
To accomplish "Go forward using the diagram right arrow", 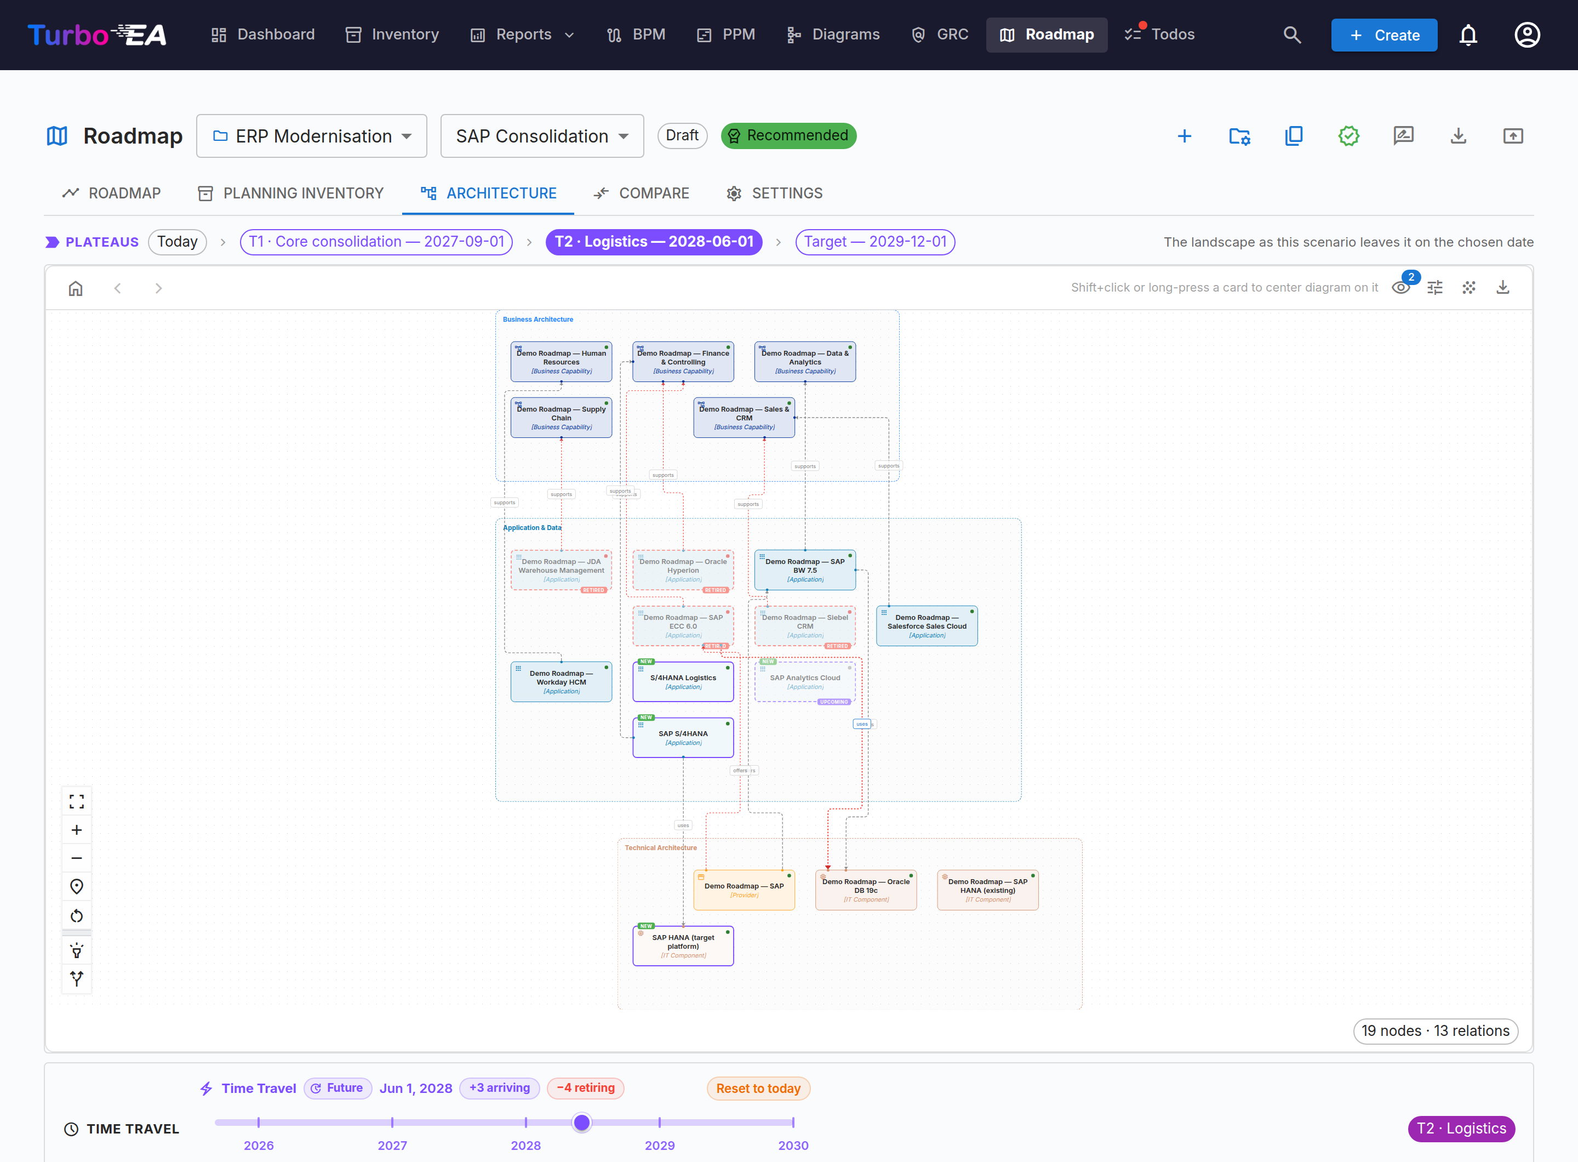I will [x=158, y=288].
